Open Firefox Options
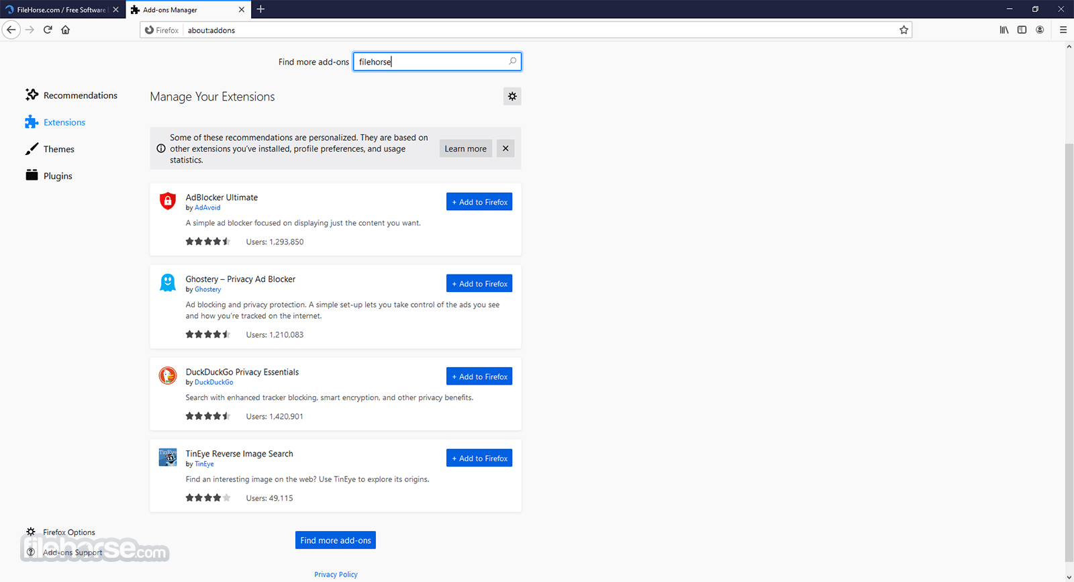 click(x=60, y=532)
